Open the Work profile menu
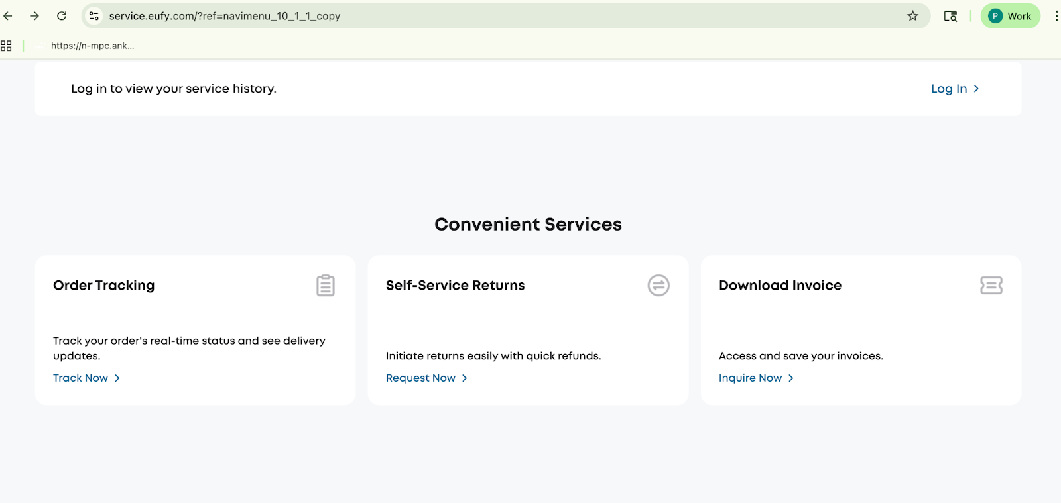This screenshot has height=503, width=1061. [x=1010, y=16]
